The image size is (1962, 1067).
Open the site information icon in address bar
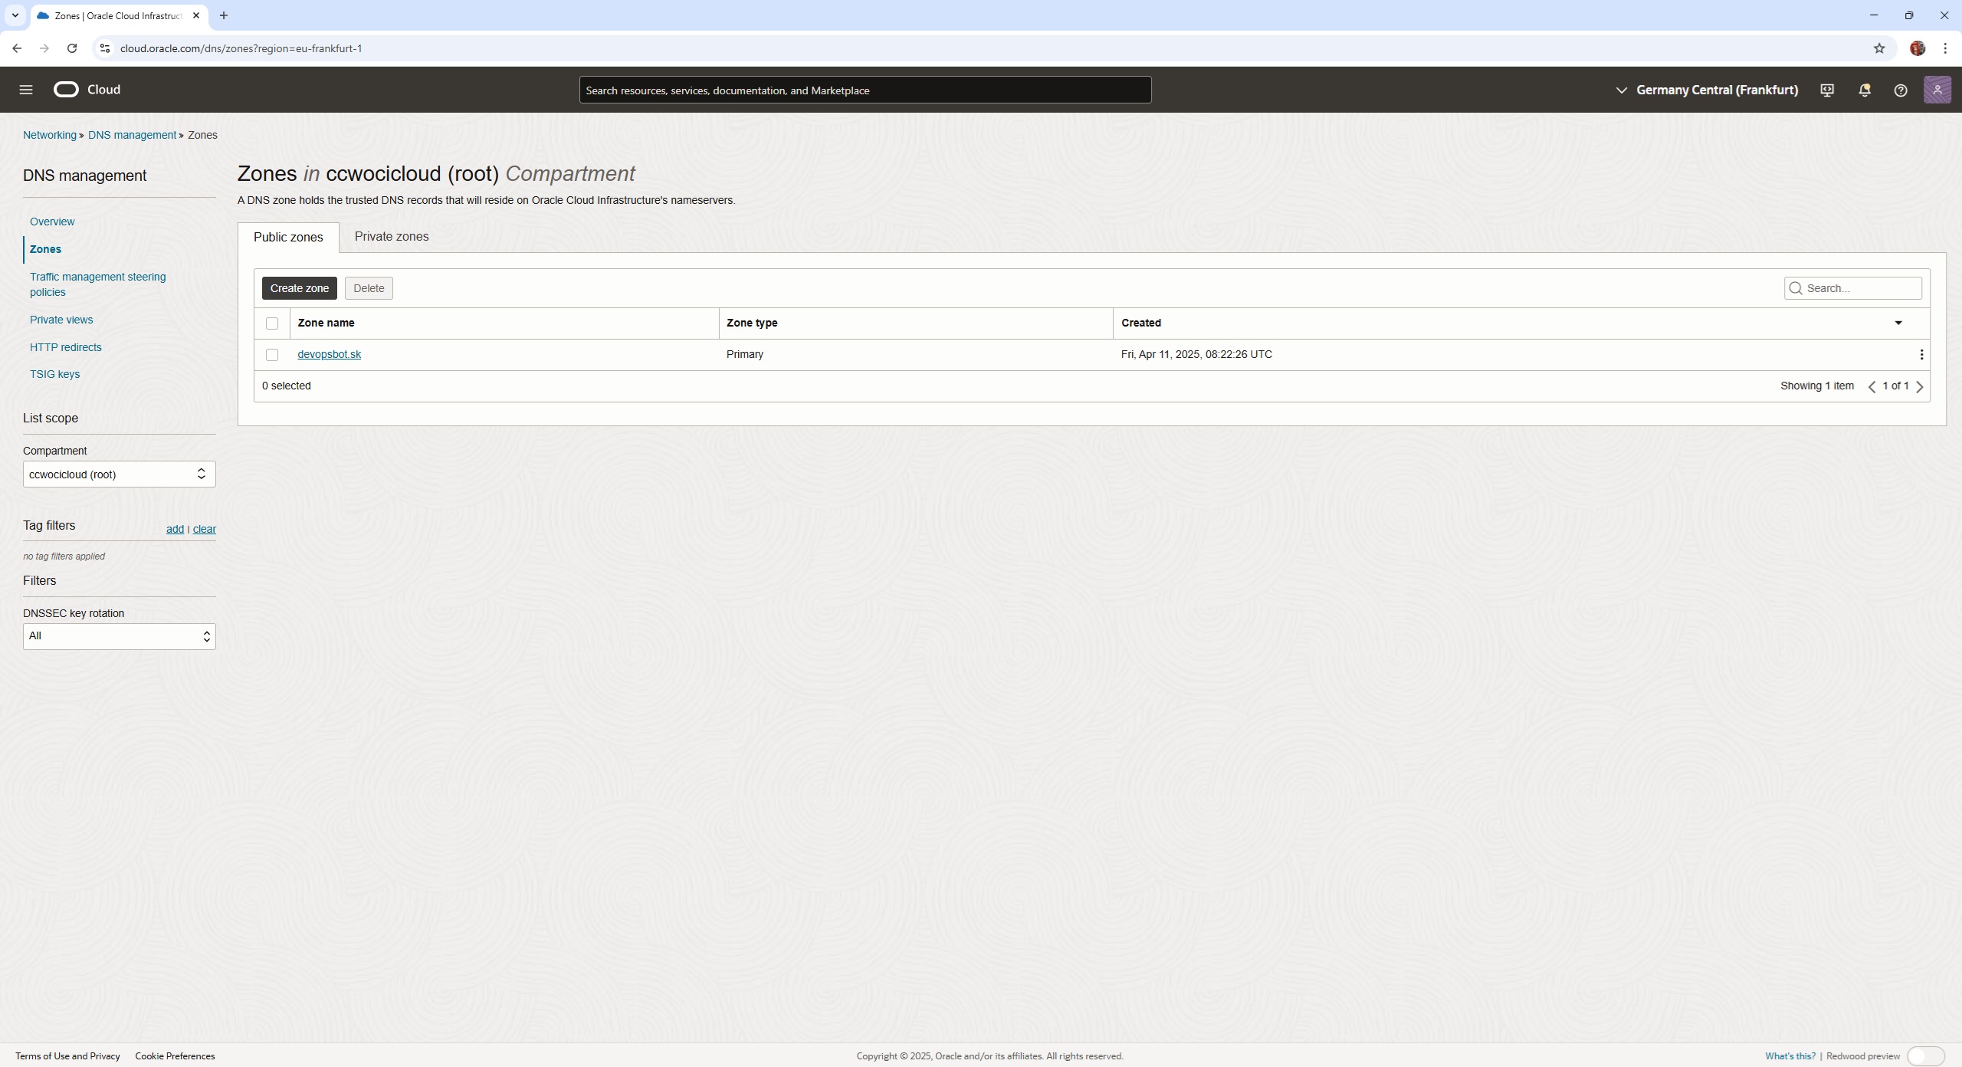pyautogui.click(x=105, y=48)
